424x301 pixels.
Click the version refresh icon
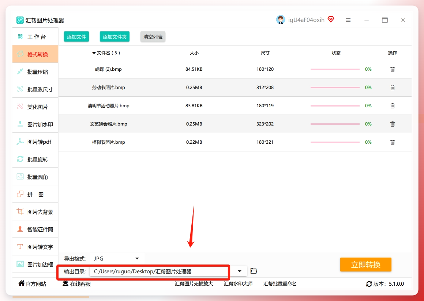(x=369, y=284)
